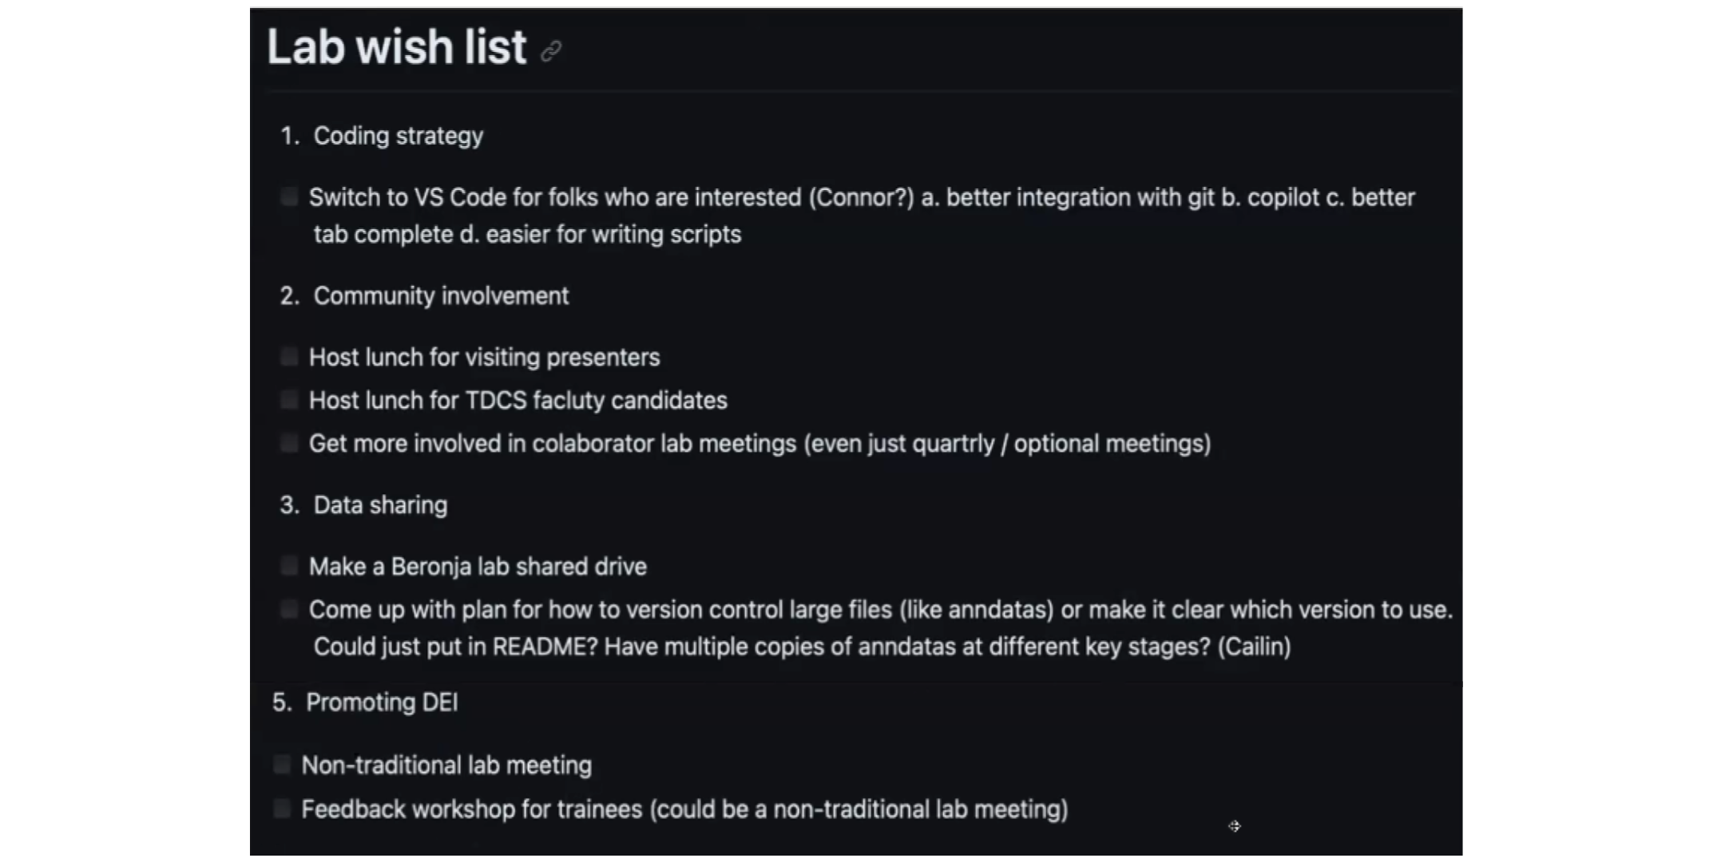Click the name Cailin in parentheses
1725x862 pixels.
pos(1254,646)
